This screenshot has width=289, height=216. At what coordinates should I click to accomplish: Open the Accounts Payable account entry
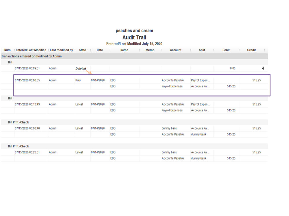tap(173, 80)
